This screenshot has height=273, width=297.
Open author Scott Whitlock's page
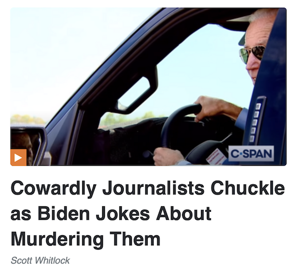(x=40, y=260)
